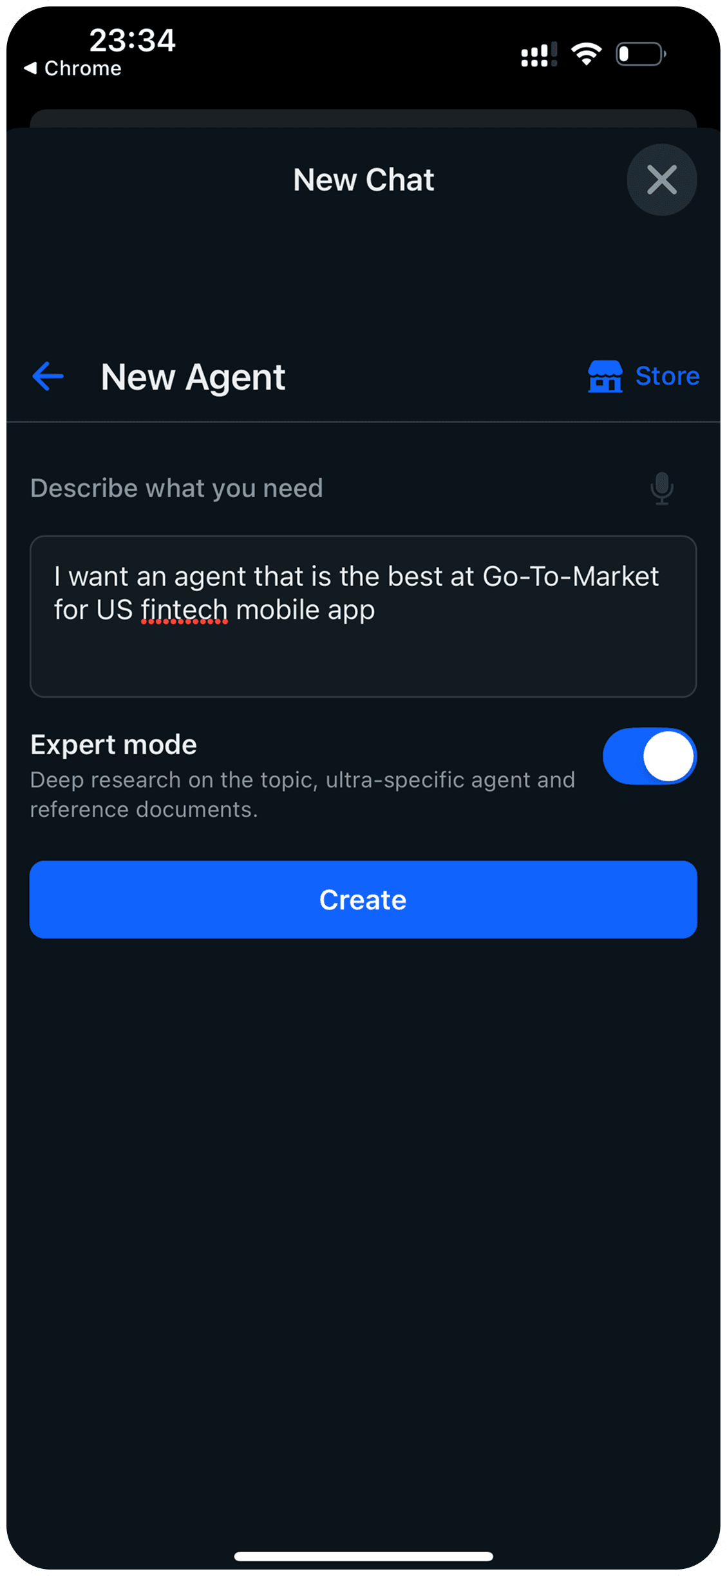Tap the "Describe what you need" label

176,488
